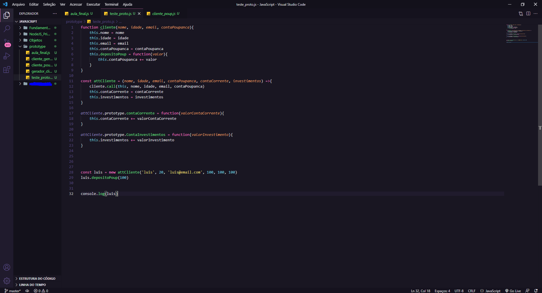Expand the Objetos folder
The width and height of the screenshot is (542, 293).
pos(37,40)
